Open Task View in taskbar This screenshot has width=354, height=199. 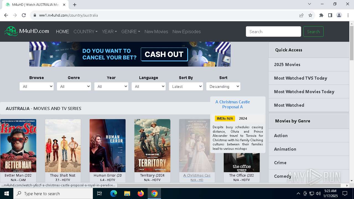[100, 193]
